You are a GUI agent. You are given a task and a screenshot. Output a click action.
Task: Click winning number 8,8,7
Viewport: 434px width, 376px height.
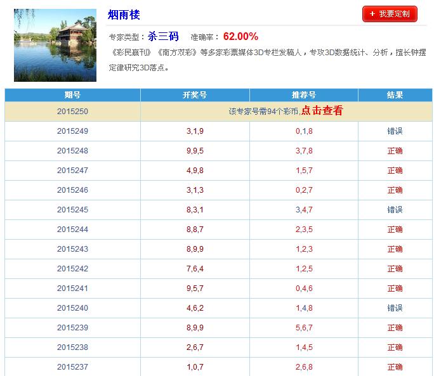195,230
